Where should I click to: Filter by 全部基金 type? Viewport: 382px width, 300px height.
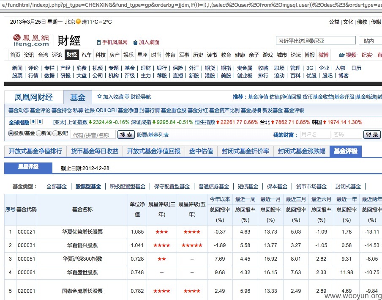tap(57, 187)
